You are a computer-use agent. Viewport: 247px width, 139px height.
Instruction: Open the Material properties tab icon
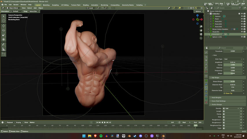[206, 103]
